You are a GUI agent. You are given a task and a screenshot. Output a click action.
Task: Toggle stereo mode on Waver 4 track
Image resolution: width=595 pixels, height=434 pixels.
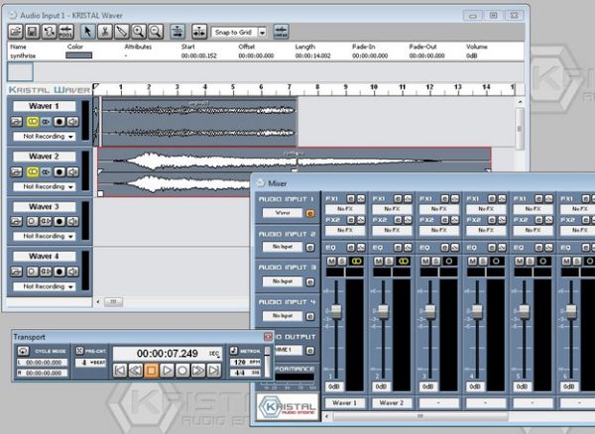(33, 271)
